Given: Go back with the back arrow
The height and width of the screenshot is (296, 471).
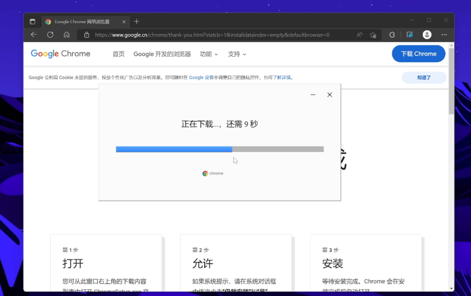Looking at the screenshot, I should pyautogui.click(x=34, y=35).
